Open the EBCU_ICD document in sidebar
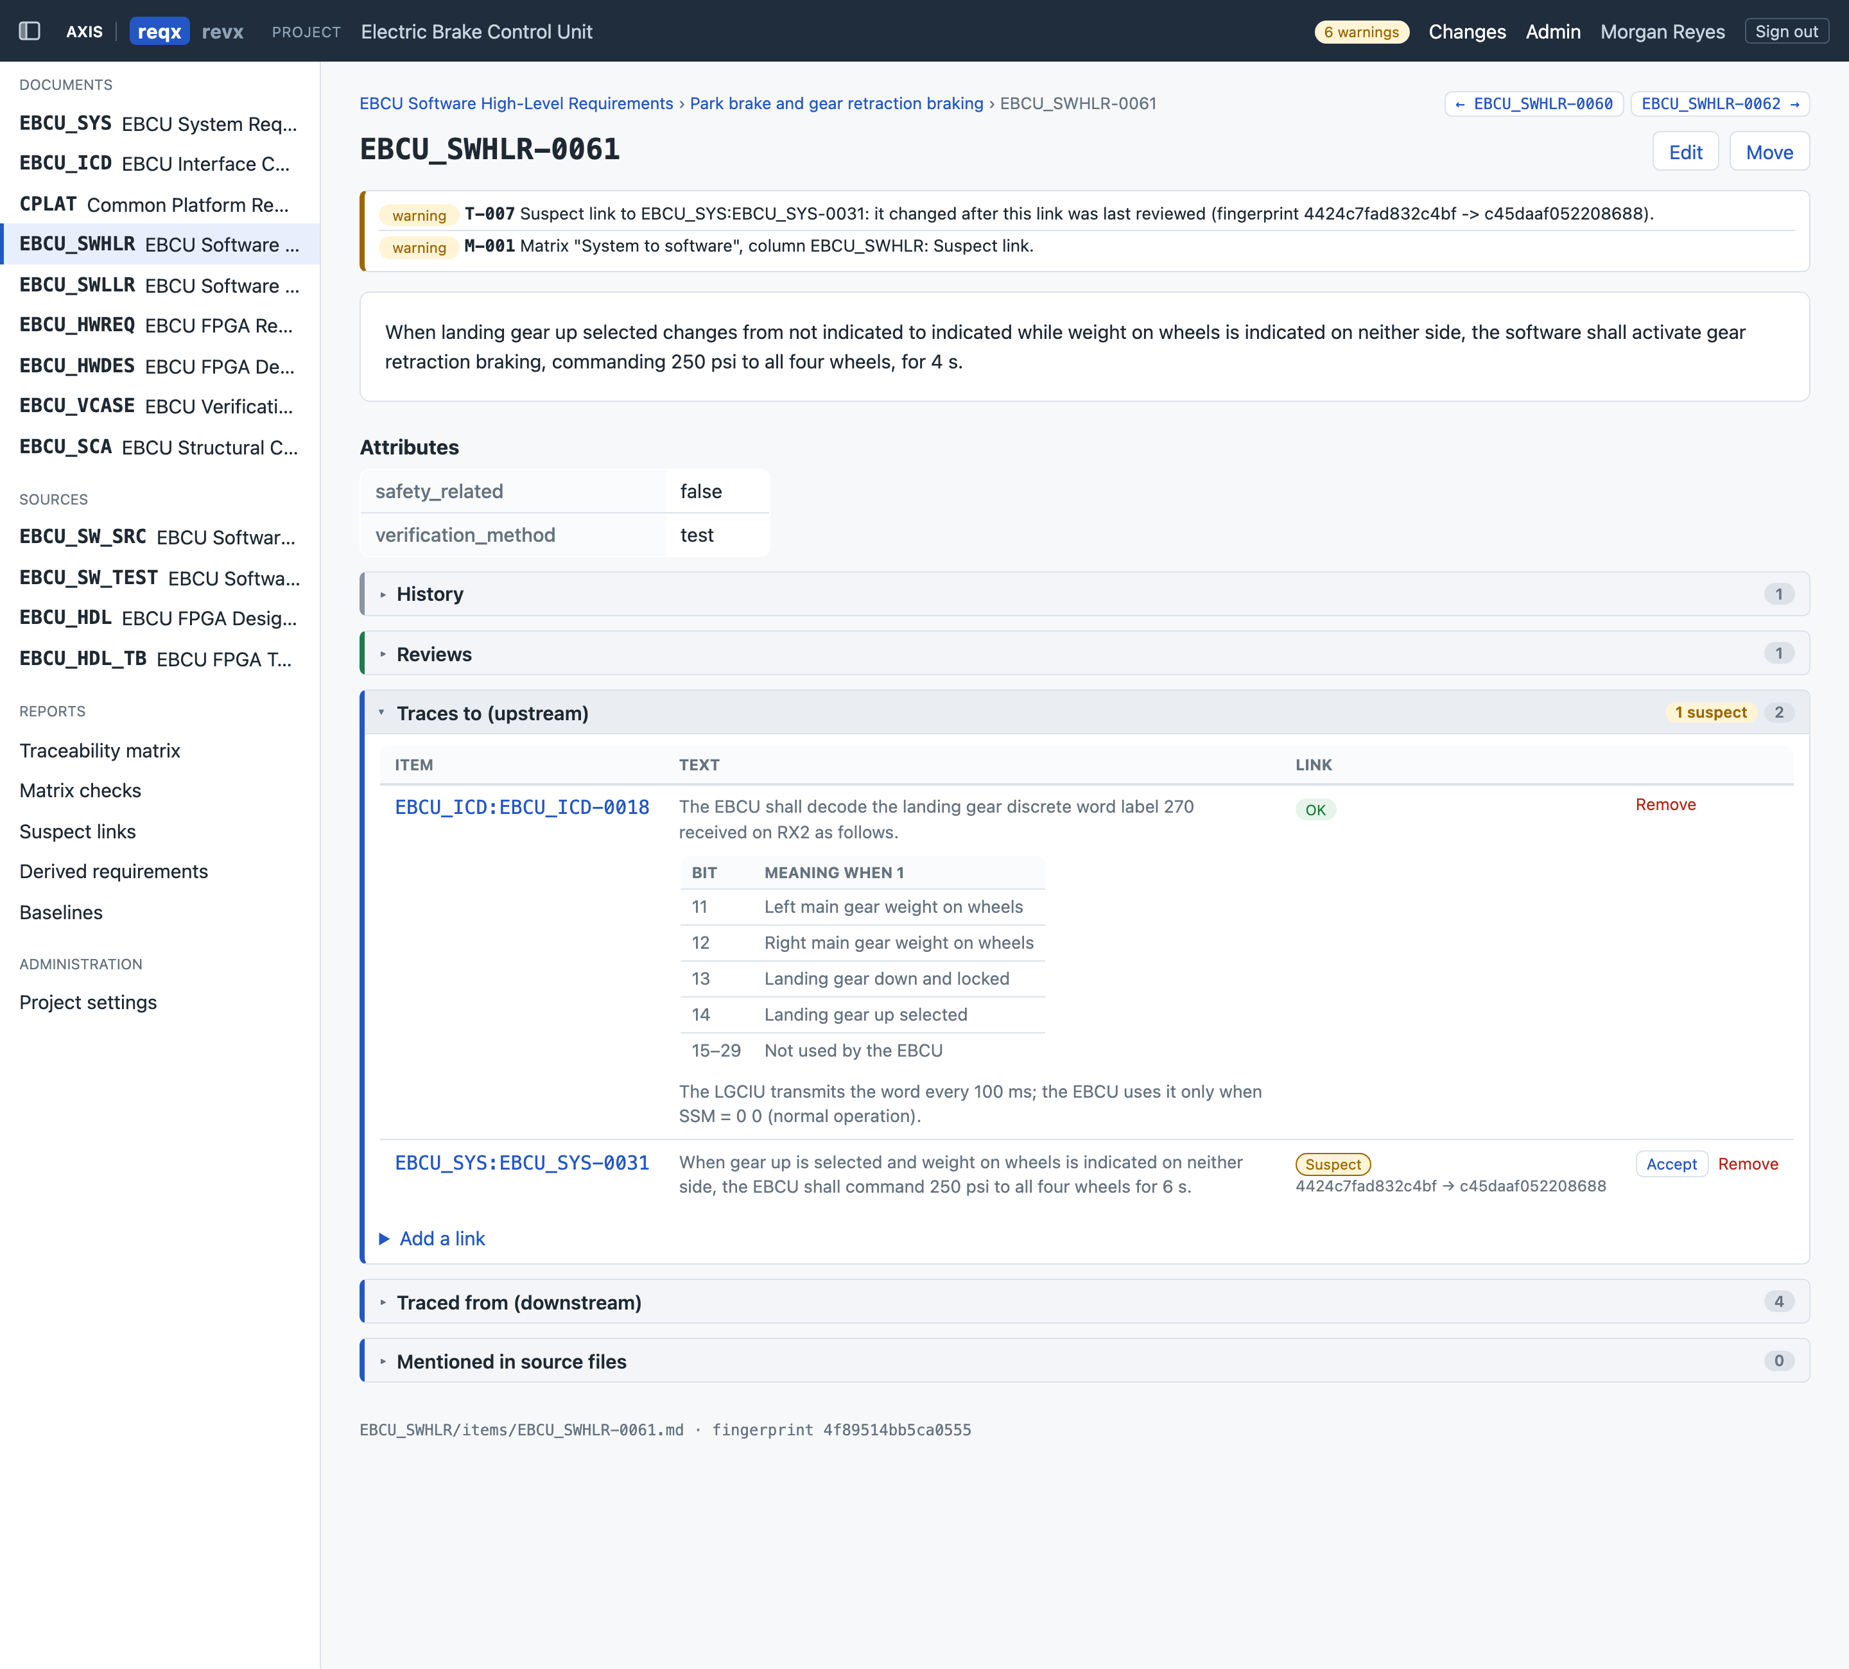The image size is (1849, 1669). [x=160, y=163]
